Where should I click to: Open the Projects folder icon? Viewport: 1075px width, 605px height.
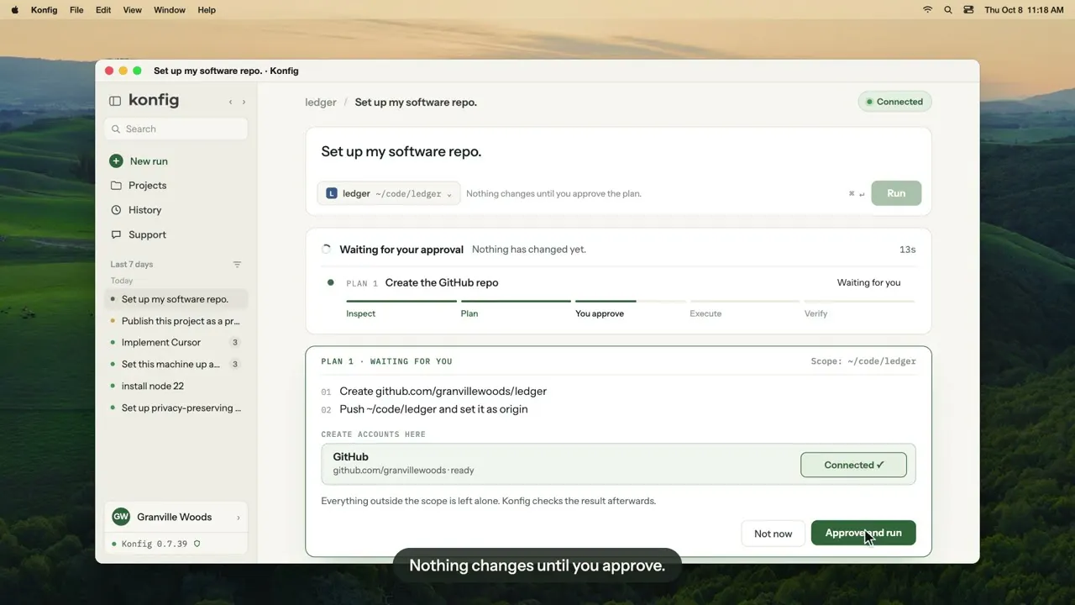click(116, 185)
